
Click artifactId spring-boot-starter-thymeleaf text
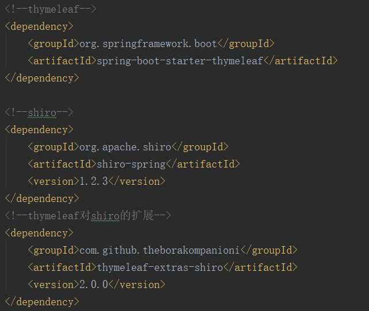pos(180,61)
